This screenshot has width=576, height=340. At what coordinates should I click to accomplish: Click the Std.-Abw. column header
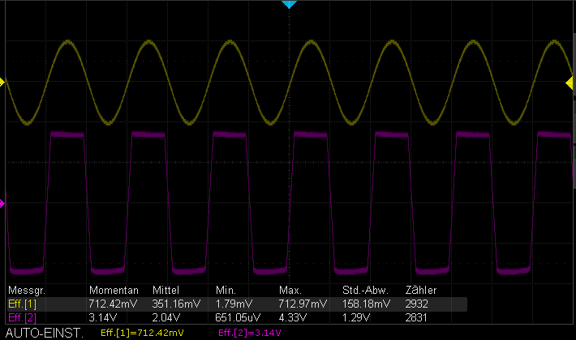365,291
